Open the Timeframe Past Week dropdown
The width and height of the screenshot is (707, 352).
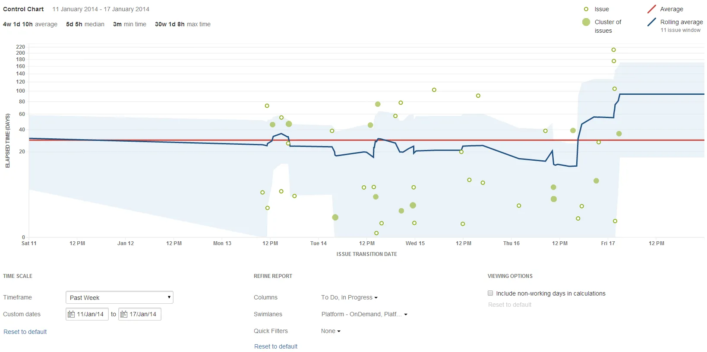[x=120, y=297]
